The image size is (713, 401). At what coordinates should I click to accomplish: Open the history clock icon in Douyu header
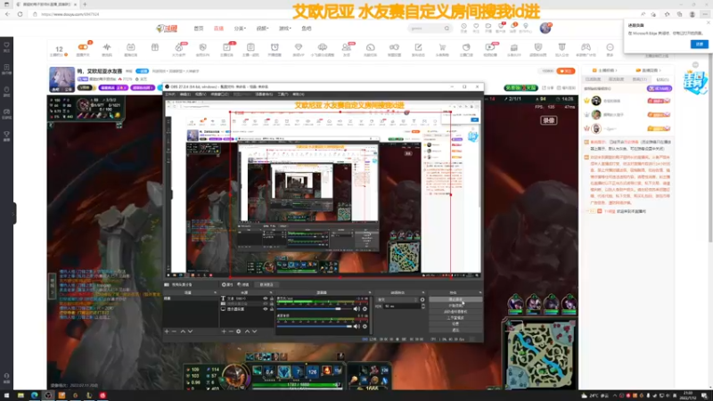tap(463, 27)
